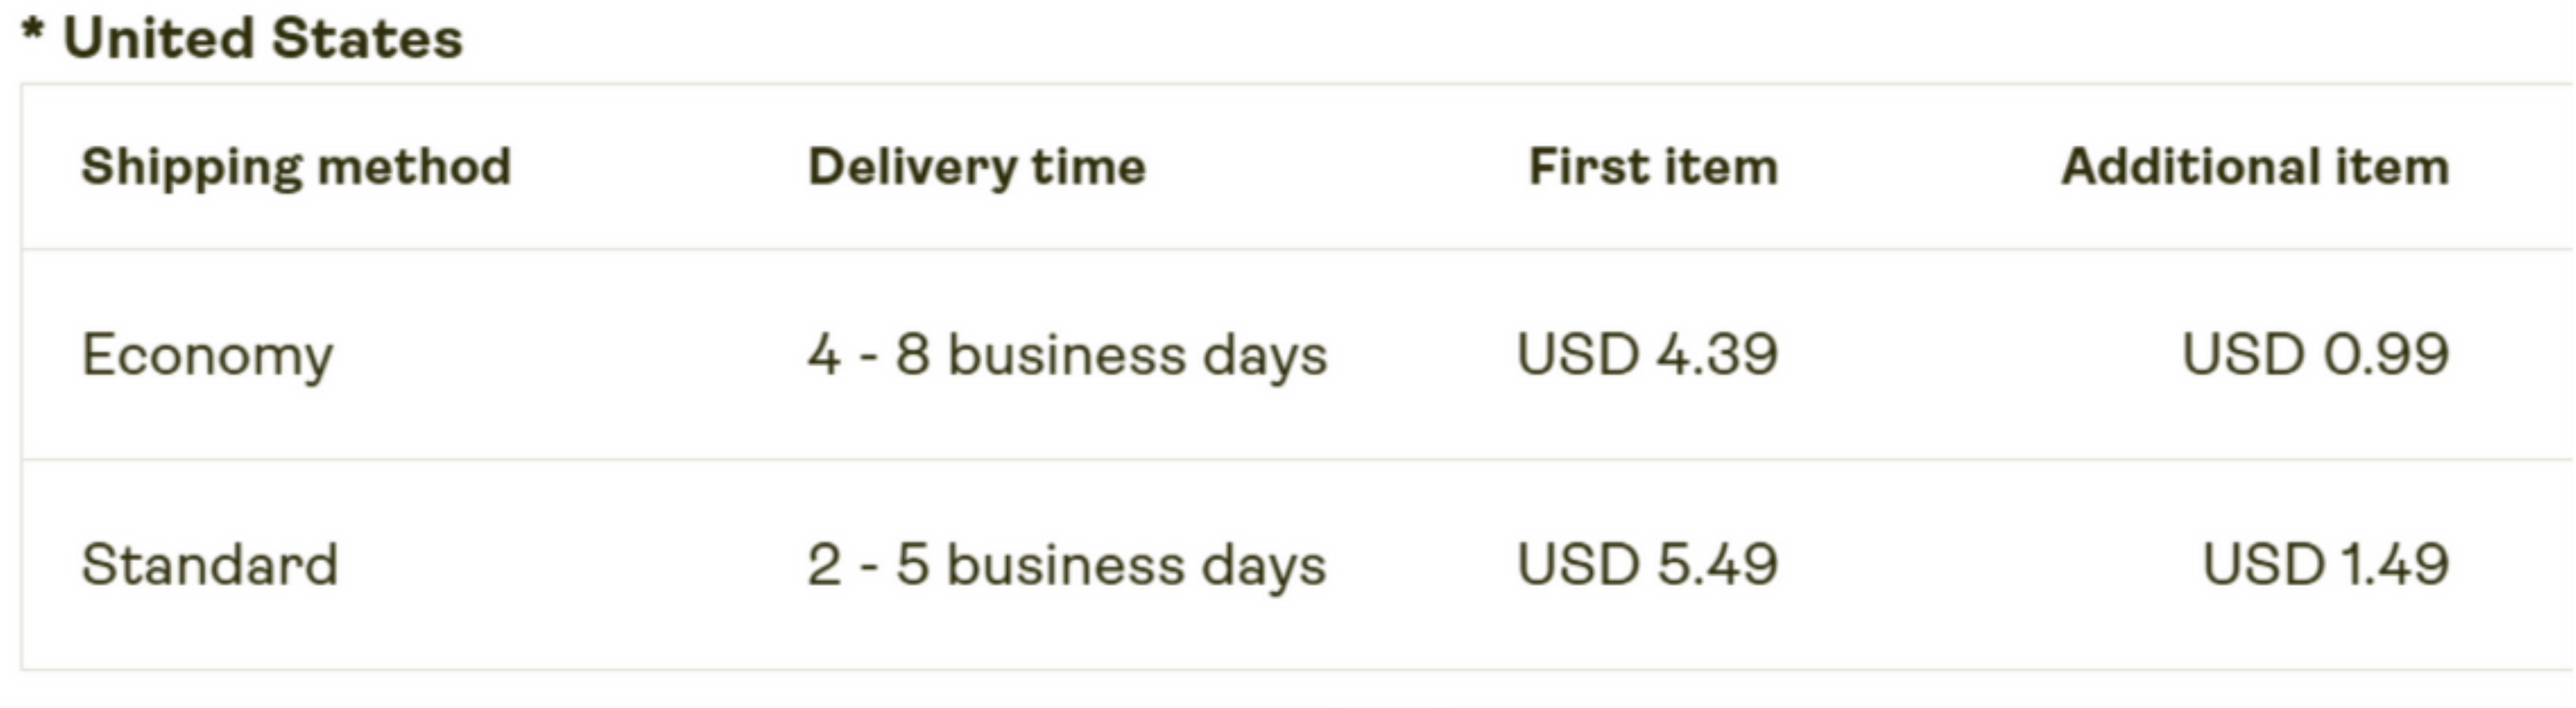The width and height of the screenshot is (2576, 708).
Task: Click the word States in the heading
Action: (367, 39)
